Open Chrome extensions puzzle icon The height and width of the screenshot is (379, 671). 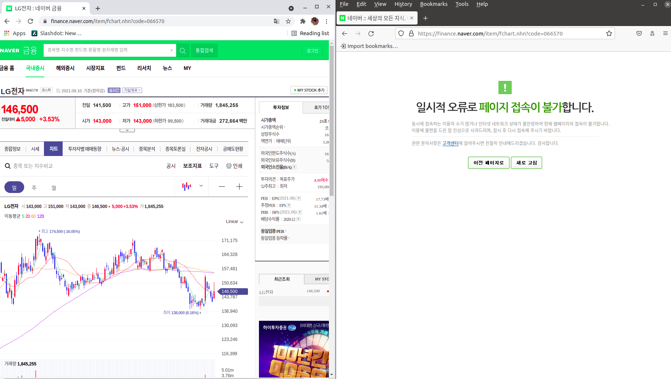coord(303,21)
